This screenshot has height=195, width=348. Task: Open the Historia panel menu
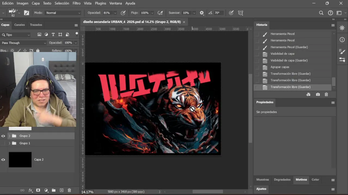click(x=333, y=25)
